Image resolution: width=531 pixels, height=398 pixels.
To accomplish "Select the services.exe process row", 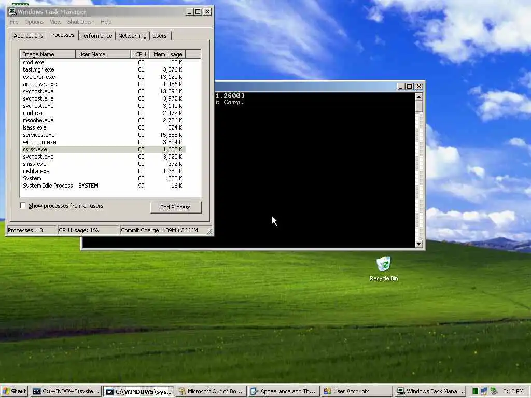I will 103,135.
